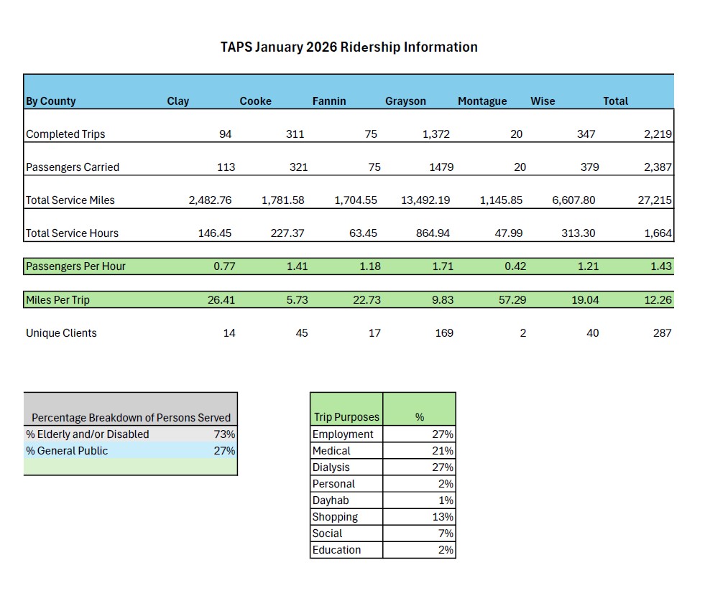Select Wise's total service hours 313.30
This screenshot has width=705, height=606.
(577, 233)
